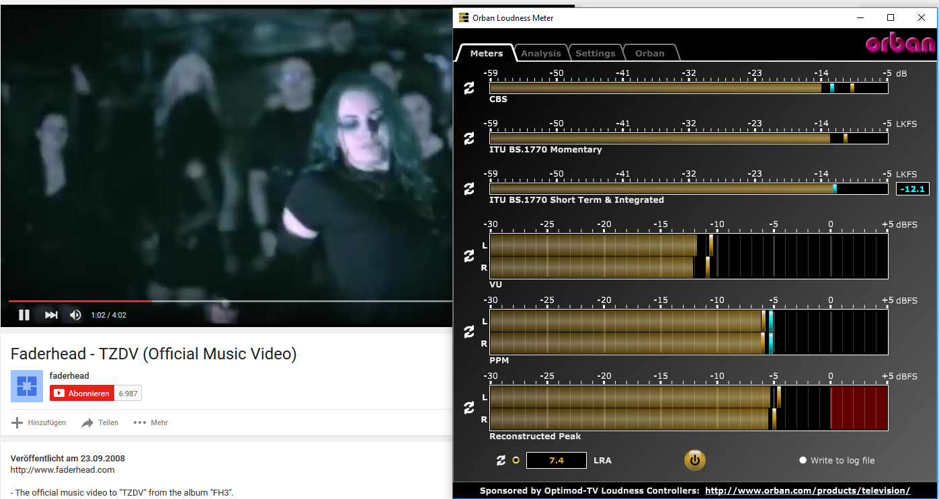
Task: Click the video timestamp 1:02 / 4:02
Action: click(108, 315)
